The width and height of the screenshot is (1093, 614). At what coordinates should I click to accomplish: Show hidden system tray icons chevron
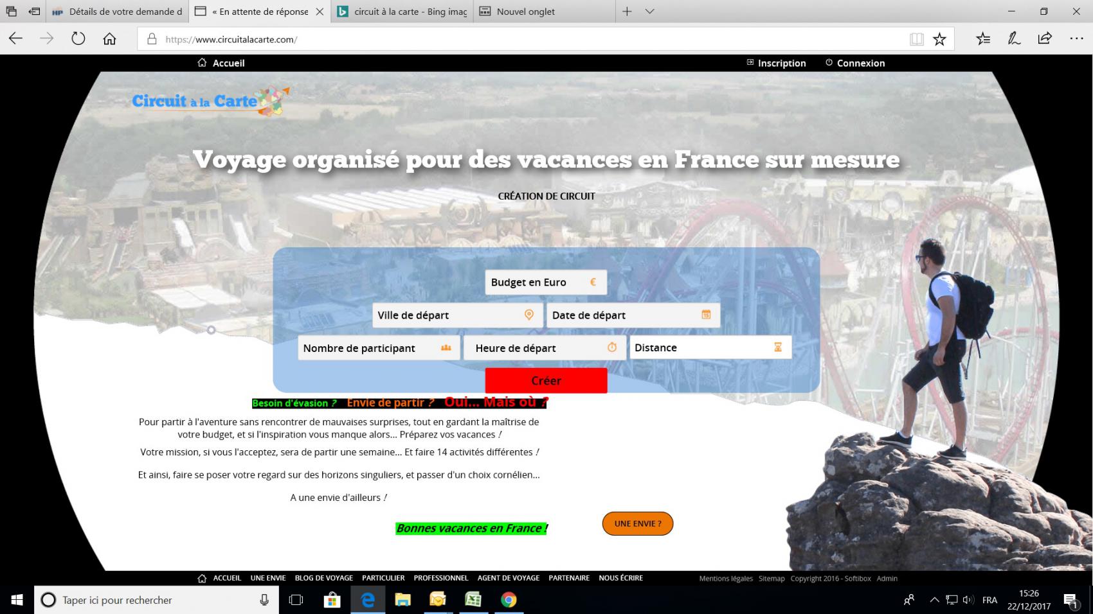tap(934, 600)
